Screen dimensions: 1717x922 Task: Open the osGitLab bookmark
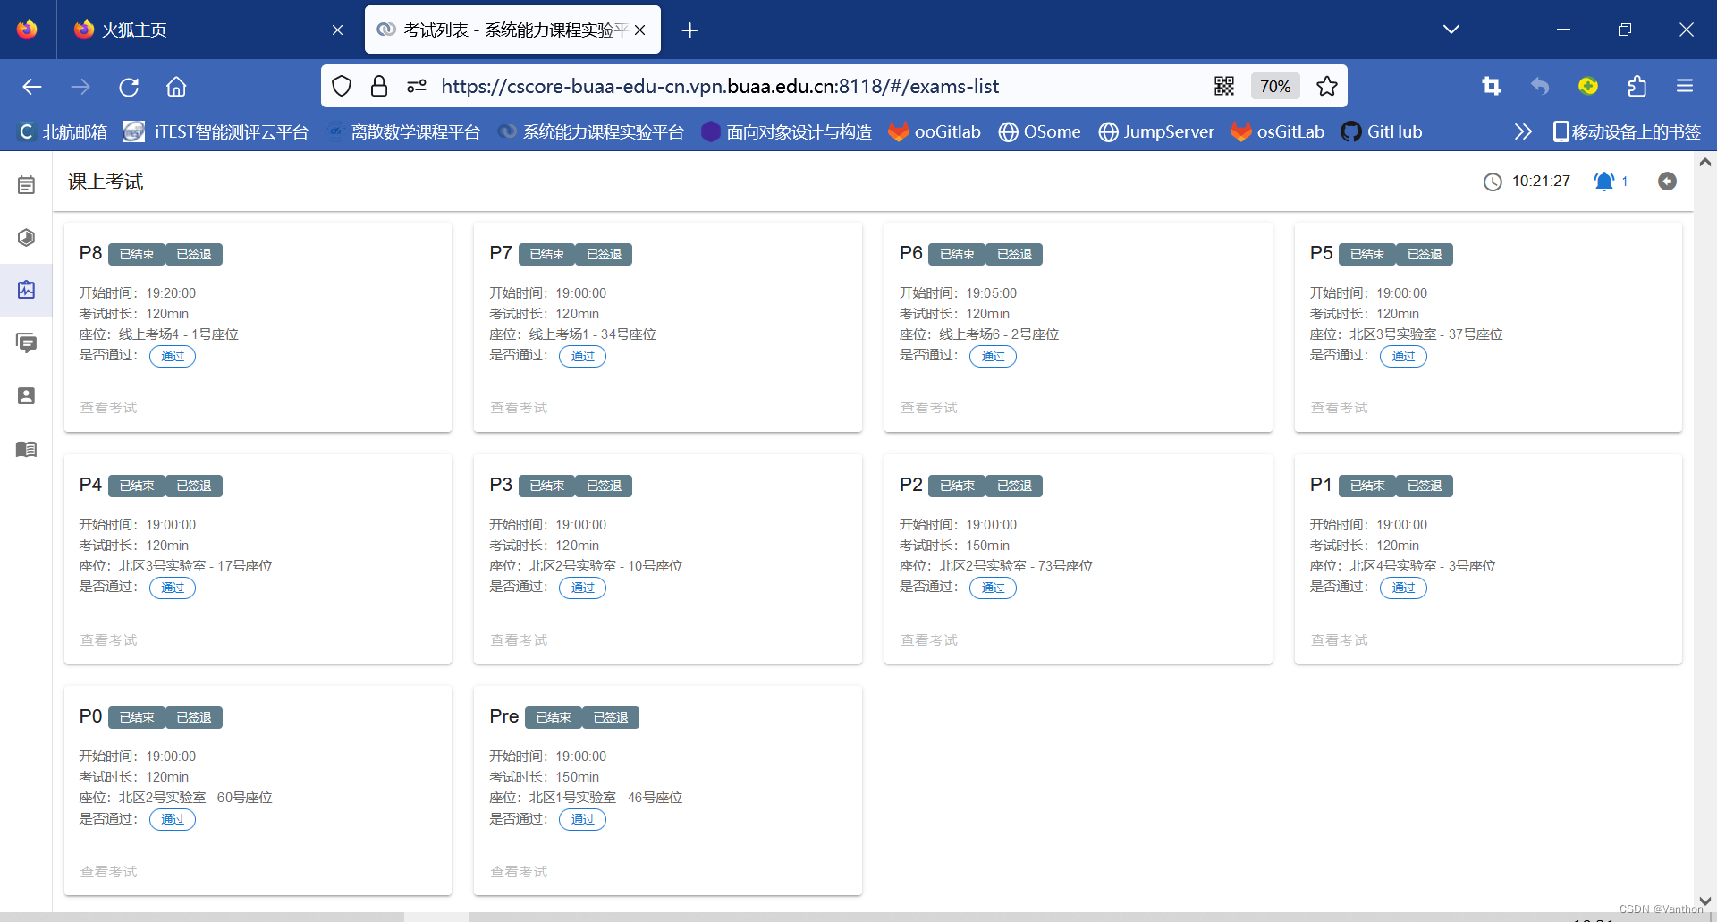point(1277,132)
